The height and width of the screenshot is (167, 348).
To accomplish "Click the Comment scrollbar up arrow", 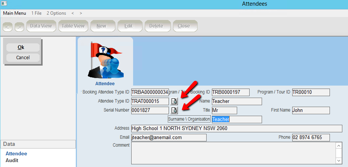I will tap(339, 146).
